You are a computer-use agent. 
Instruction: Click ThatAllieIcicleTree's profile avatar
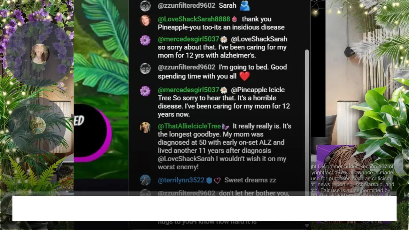click(x=145, y=127)
